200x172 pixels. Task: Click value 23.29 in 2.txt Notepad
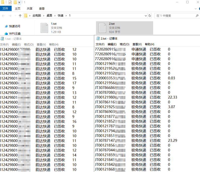pyautogui.click(x=173, y=140)
